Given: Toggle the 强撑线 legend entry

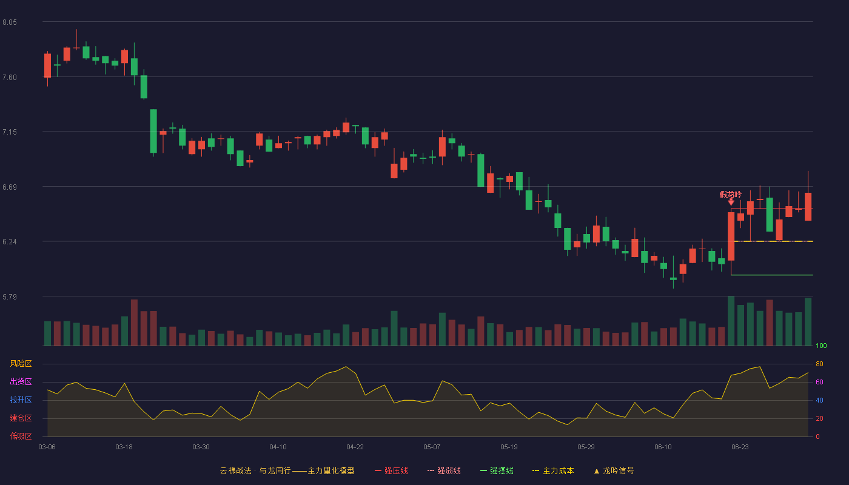Looking at the screenshot, I should [497, 470].
